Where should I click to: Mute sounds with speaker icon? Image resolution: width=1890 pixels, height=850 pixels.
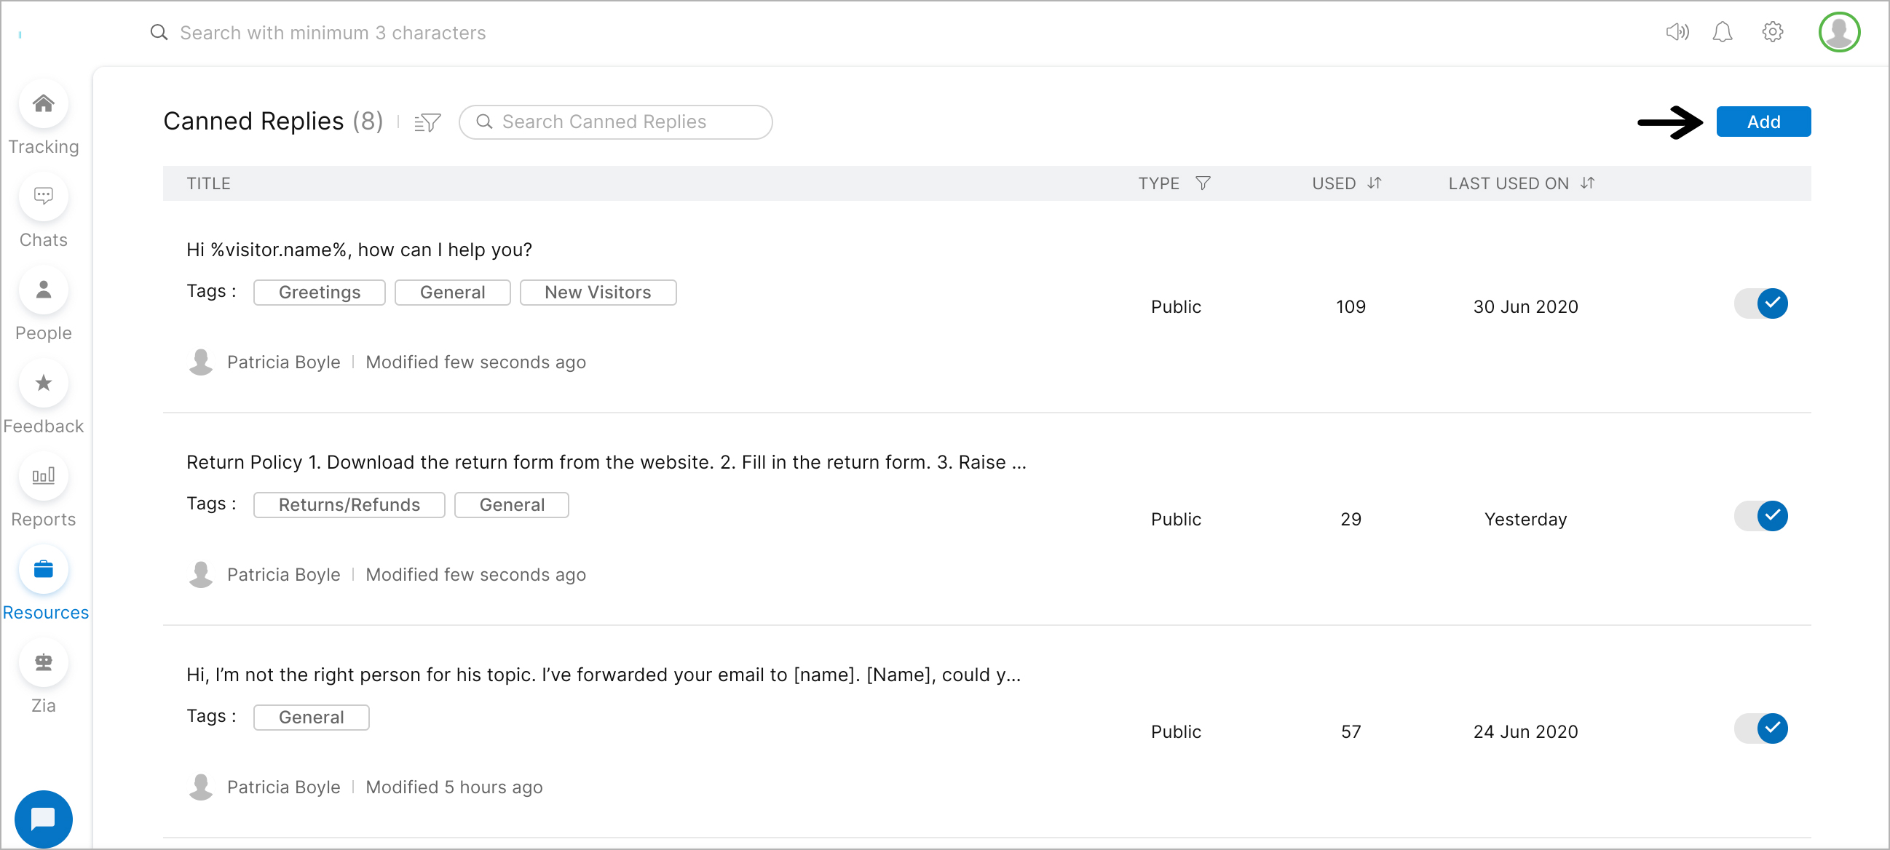pos(1677,32)
